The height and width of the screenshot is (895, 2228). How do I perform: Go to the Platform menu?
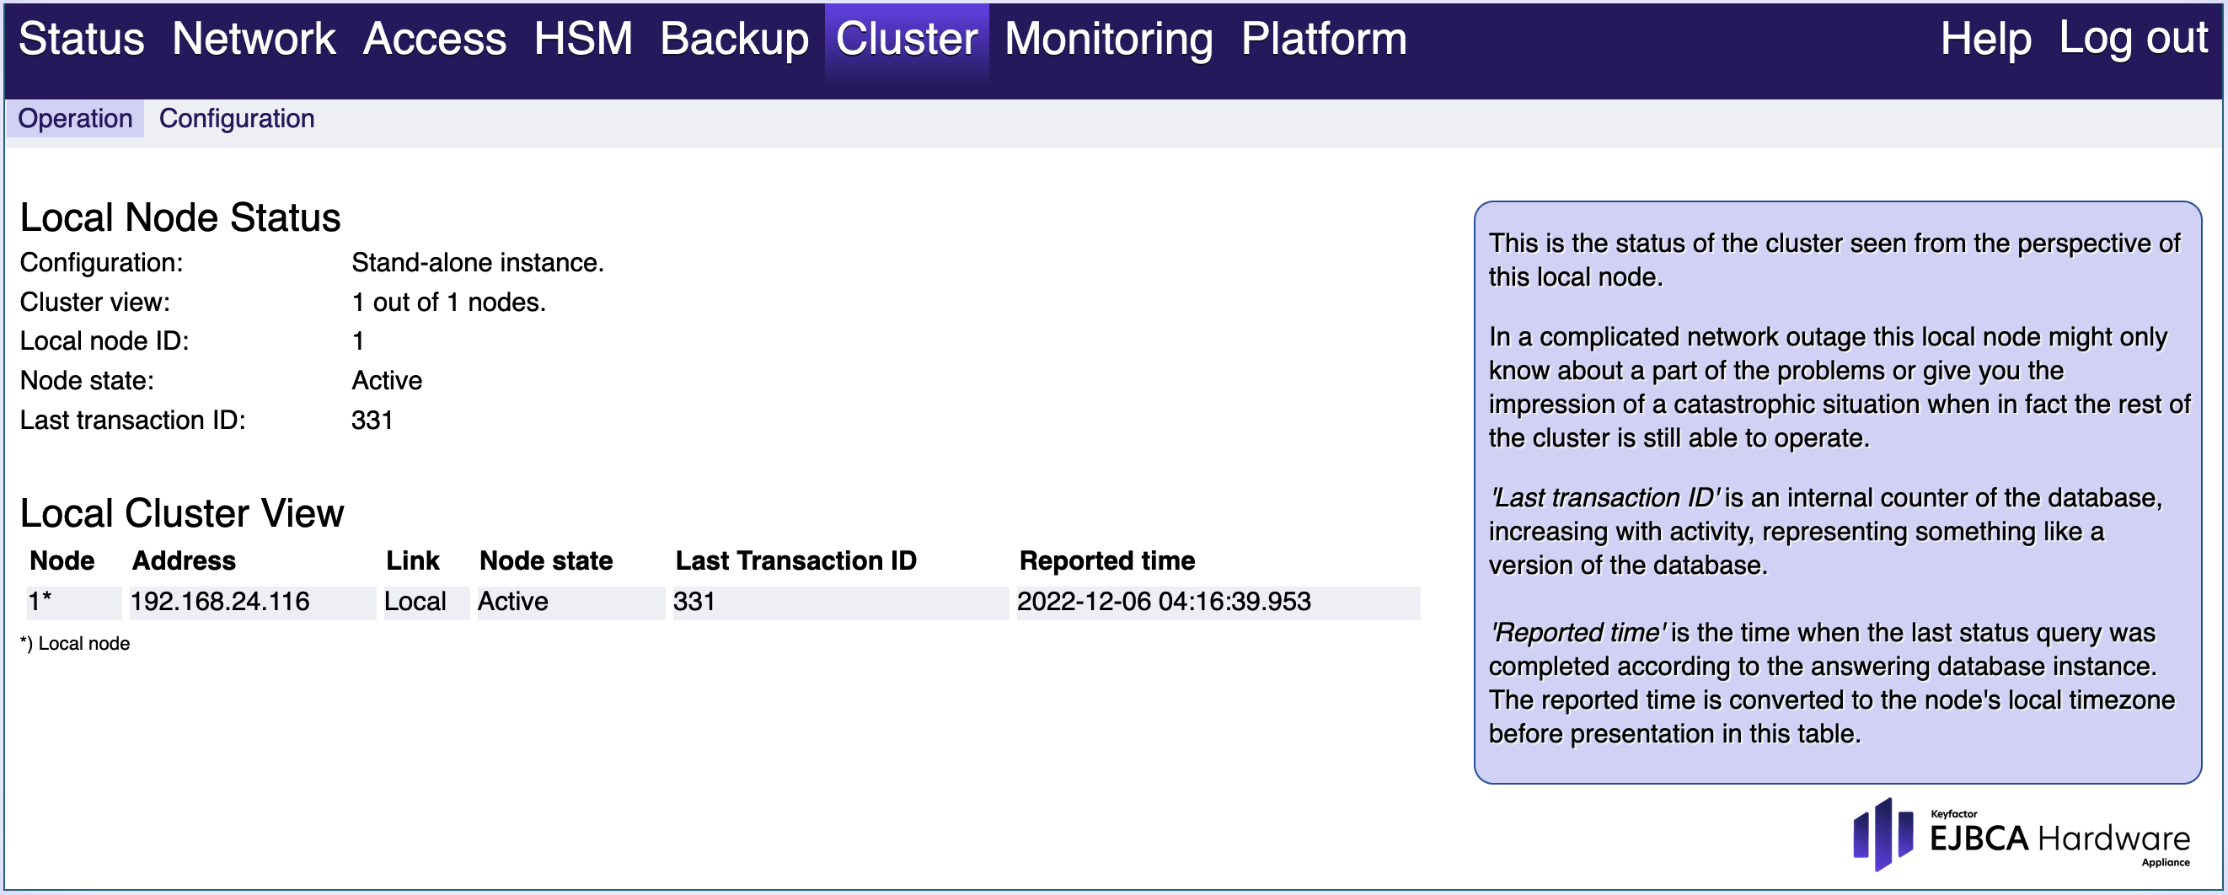point(1323,39)
